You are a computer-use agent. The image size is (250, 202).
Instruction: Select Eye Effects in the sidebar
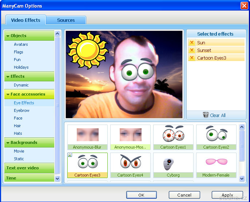point(29,103)
